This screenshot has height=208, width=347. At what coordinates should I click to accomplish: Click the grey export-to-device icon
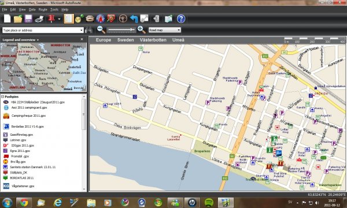[157, 19]
